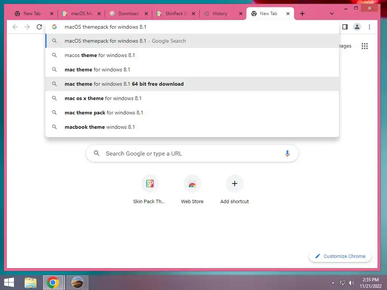Open the Chrome side panel
Viewport: 387px width, 290px height.
click(345, 27)
